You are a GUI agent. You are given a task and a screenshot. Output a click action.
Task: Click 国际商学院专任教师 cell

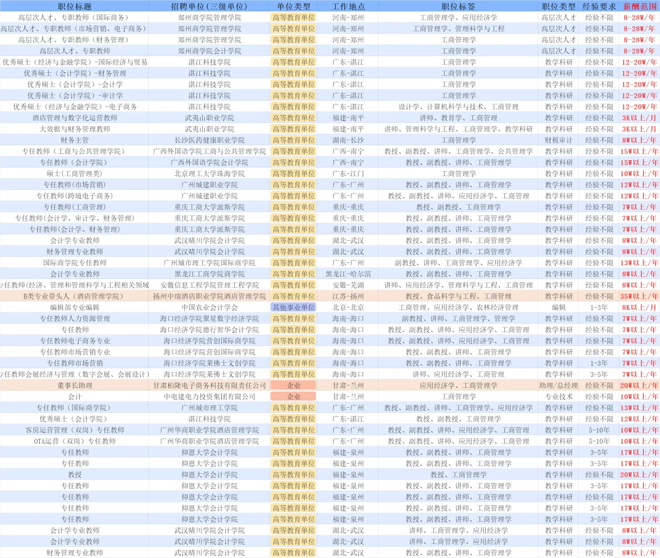click(74, 263)
